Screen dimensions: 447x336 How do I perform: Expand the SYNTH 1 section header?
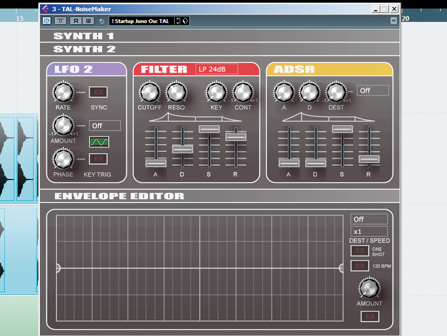[220, 36]
